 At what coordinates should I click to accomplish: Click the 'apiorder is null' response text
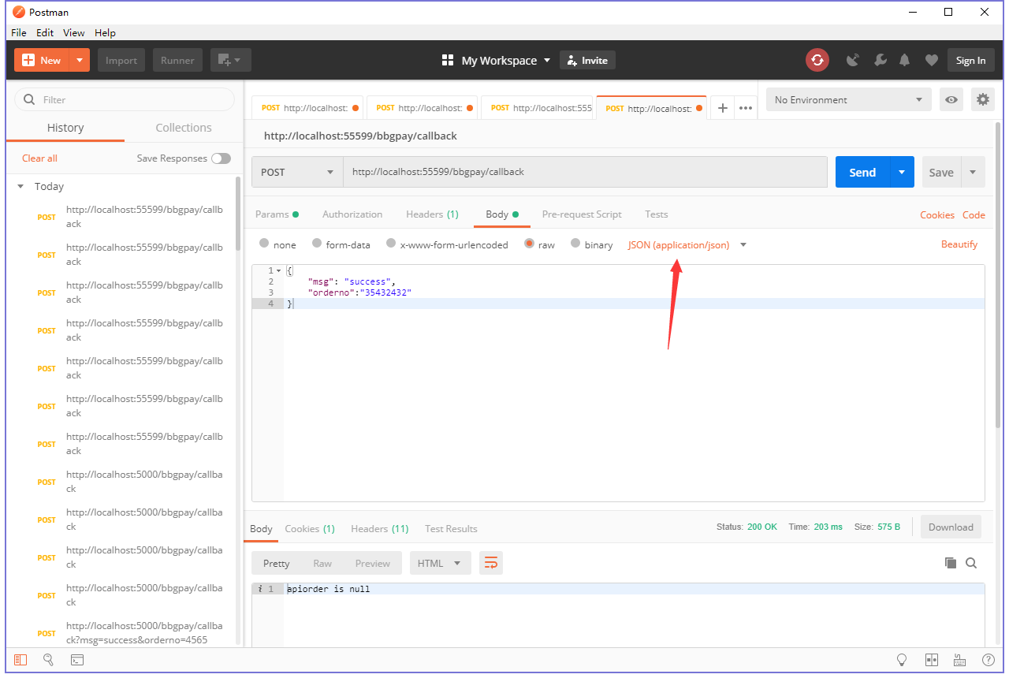329,589
